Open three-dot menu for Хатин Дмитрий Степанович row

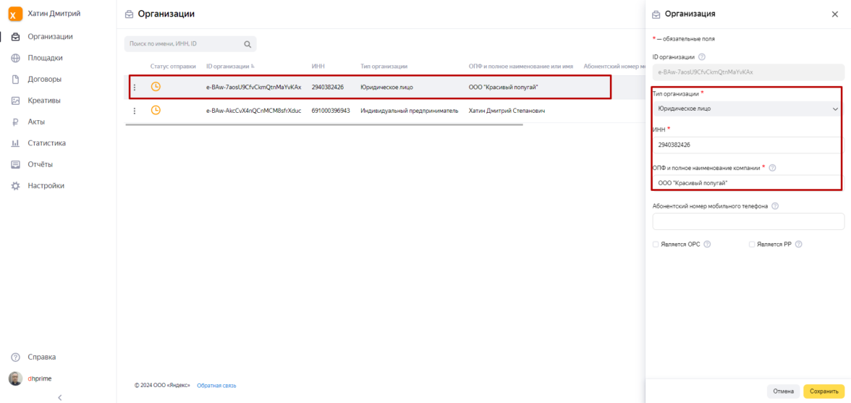coord(135,111)
